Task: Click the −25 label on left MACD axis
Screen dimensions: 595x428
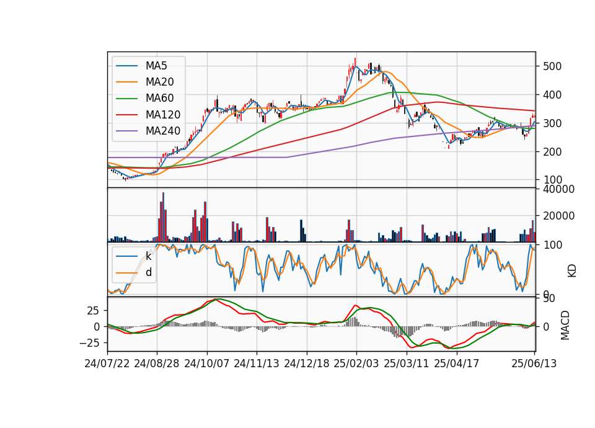Action: pos(89,343)
